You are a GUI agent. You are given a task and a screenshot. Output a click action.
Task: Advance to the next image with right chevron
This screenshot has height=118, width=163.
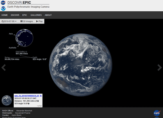(x=160, y=67)
